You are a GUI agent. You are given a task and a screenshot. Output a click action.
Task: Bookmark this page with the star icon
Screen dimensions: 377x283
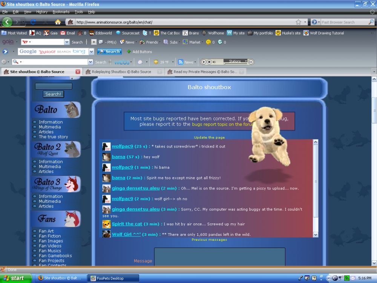pos(298,22)
